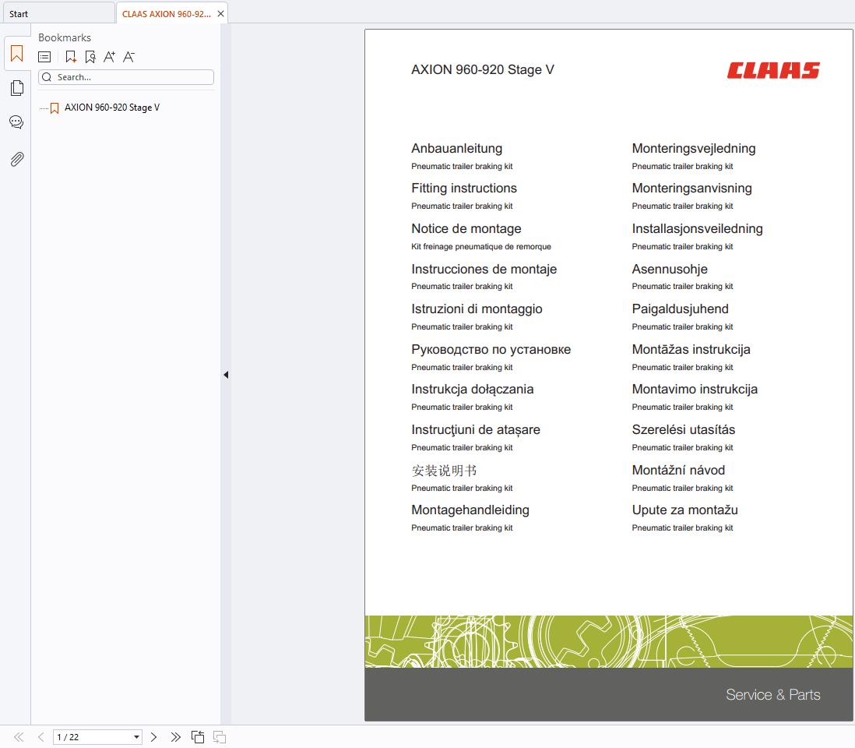Click the Installasjonsveiledning heading
This screenshot has width=855, height=748.
point(698,228)
